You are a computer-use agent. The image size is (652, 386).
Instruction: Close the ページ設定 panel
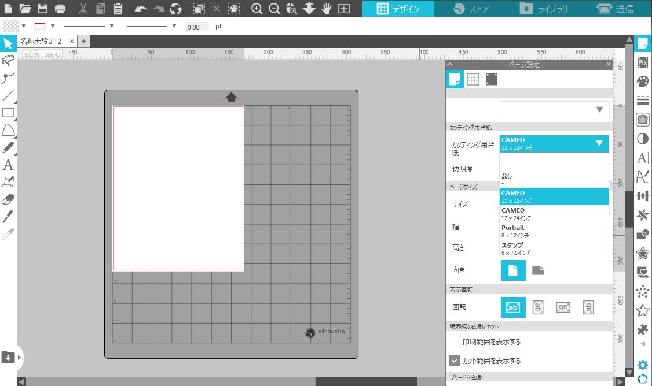[x=609, y=64]
